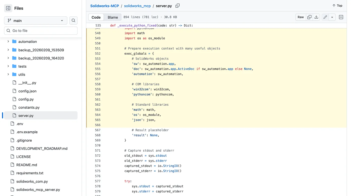Click the config.json file icon
This screenshot has width=351, height=196.
14,91
